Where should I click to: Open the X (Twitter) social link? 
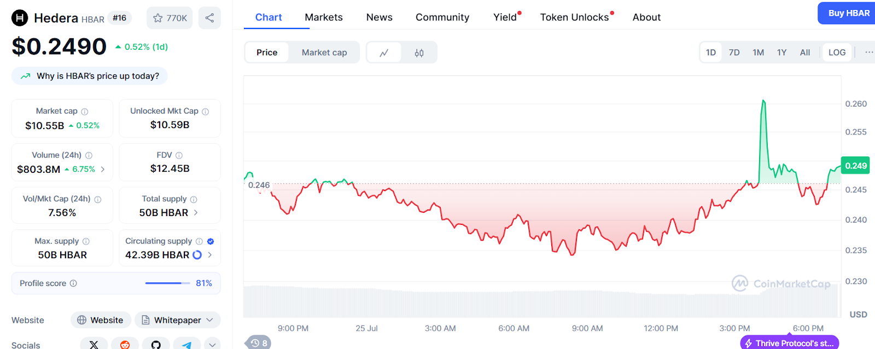pos(94,345)
